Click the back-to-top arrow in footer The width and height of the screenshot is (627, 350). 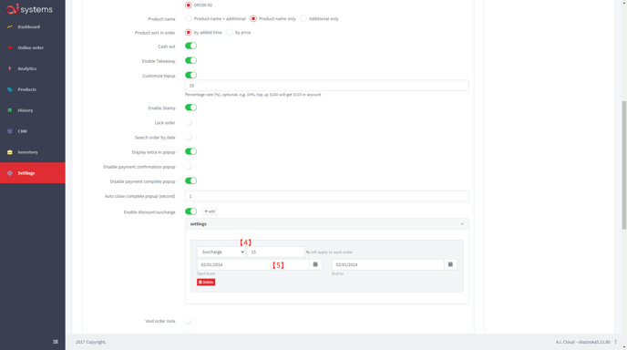[615, 342]
